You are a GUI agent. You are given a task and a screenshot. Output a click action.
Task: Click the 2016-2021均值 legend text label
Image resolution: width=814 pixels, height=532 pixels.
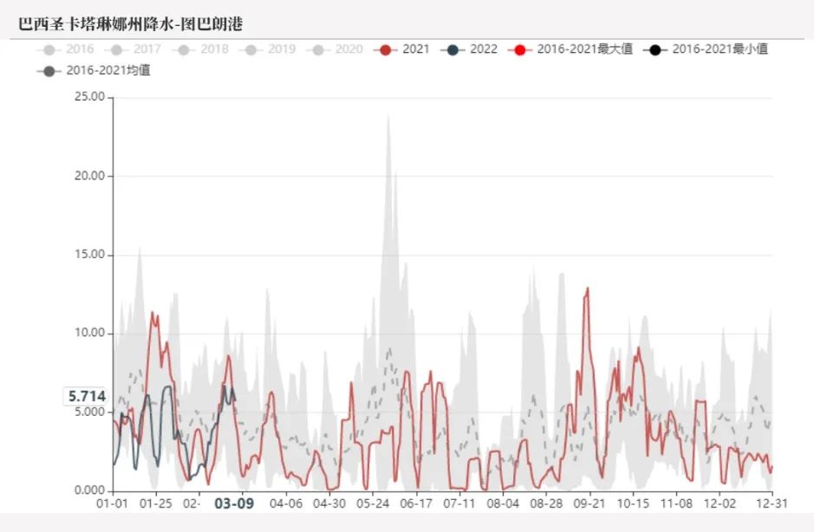coord(111,71)
